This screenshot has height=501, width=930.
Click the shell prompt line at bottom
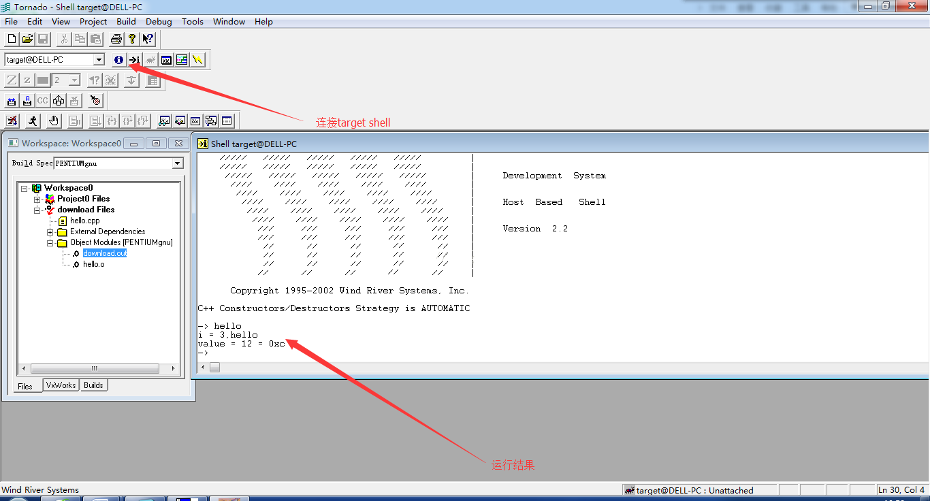tap(203, 353)
